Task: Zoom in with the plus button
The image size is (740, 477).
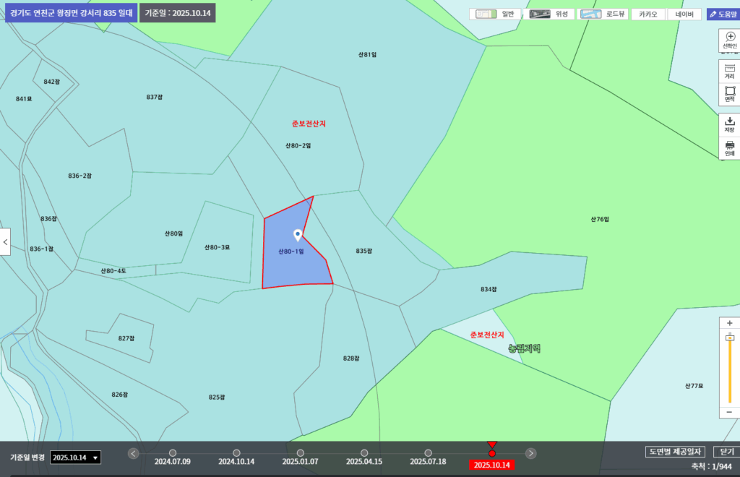Action: click(x=729, y=323)
